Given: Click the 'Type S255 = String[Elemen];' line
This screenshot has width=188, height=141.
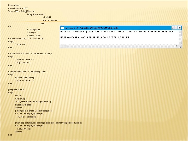Looking at the screenshot, I should tap(21, 11).
